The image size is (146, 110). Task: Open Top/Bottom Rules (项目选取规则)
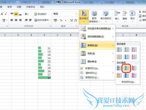(x=97, y=37)
